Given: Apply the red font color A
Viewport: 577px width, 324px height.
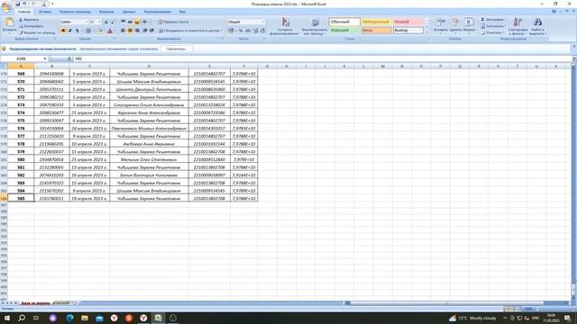Looking at the screenshot, I should (110, 31).
